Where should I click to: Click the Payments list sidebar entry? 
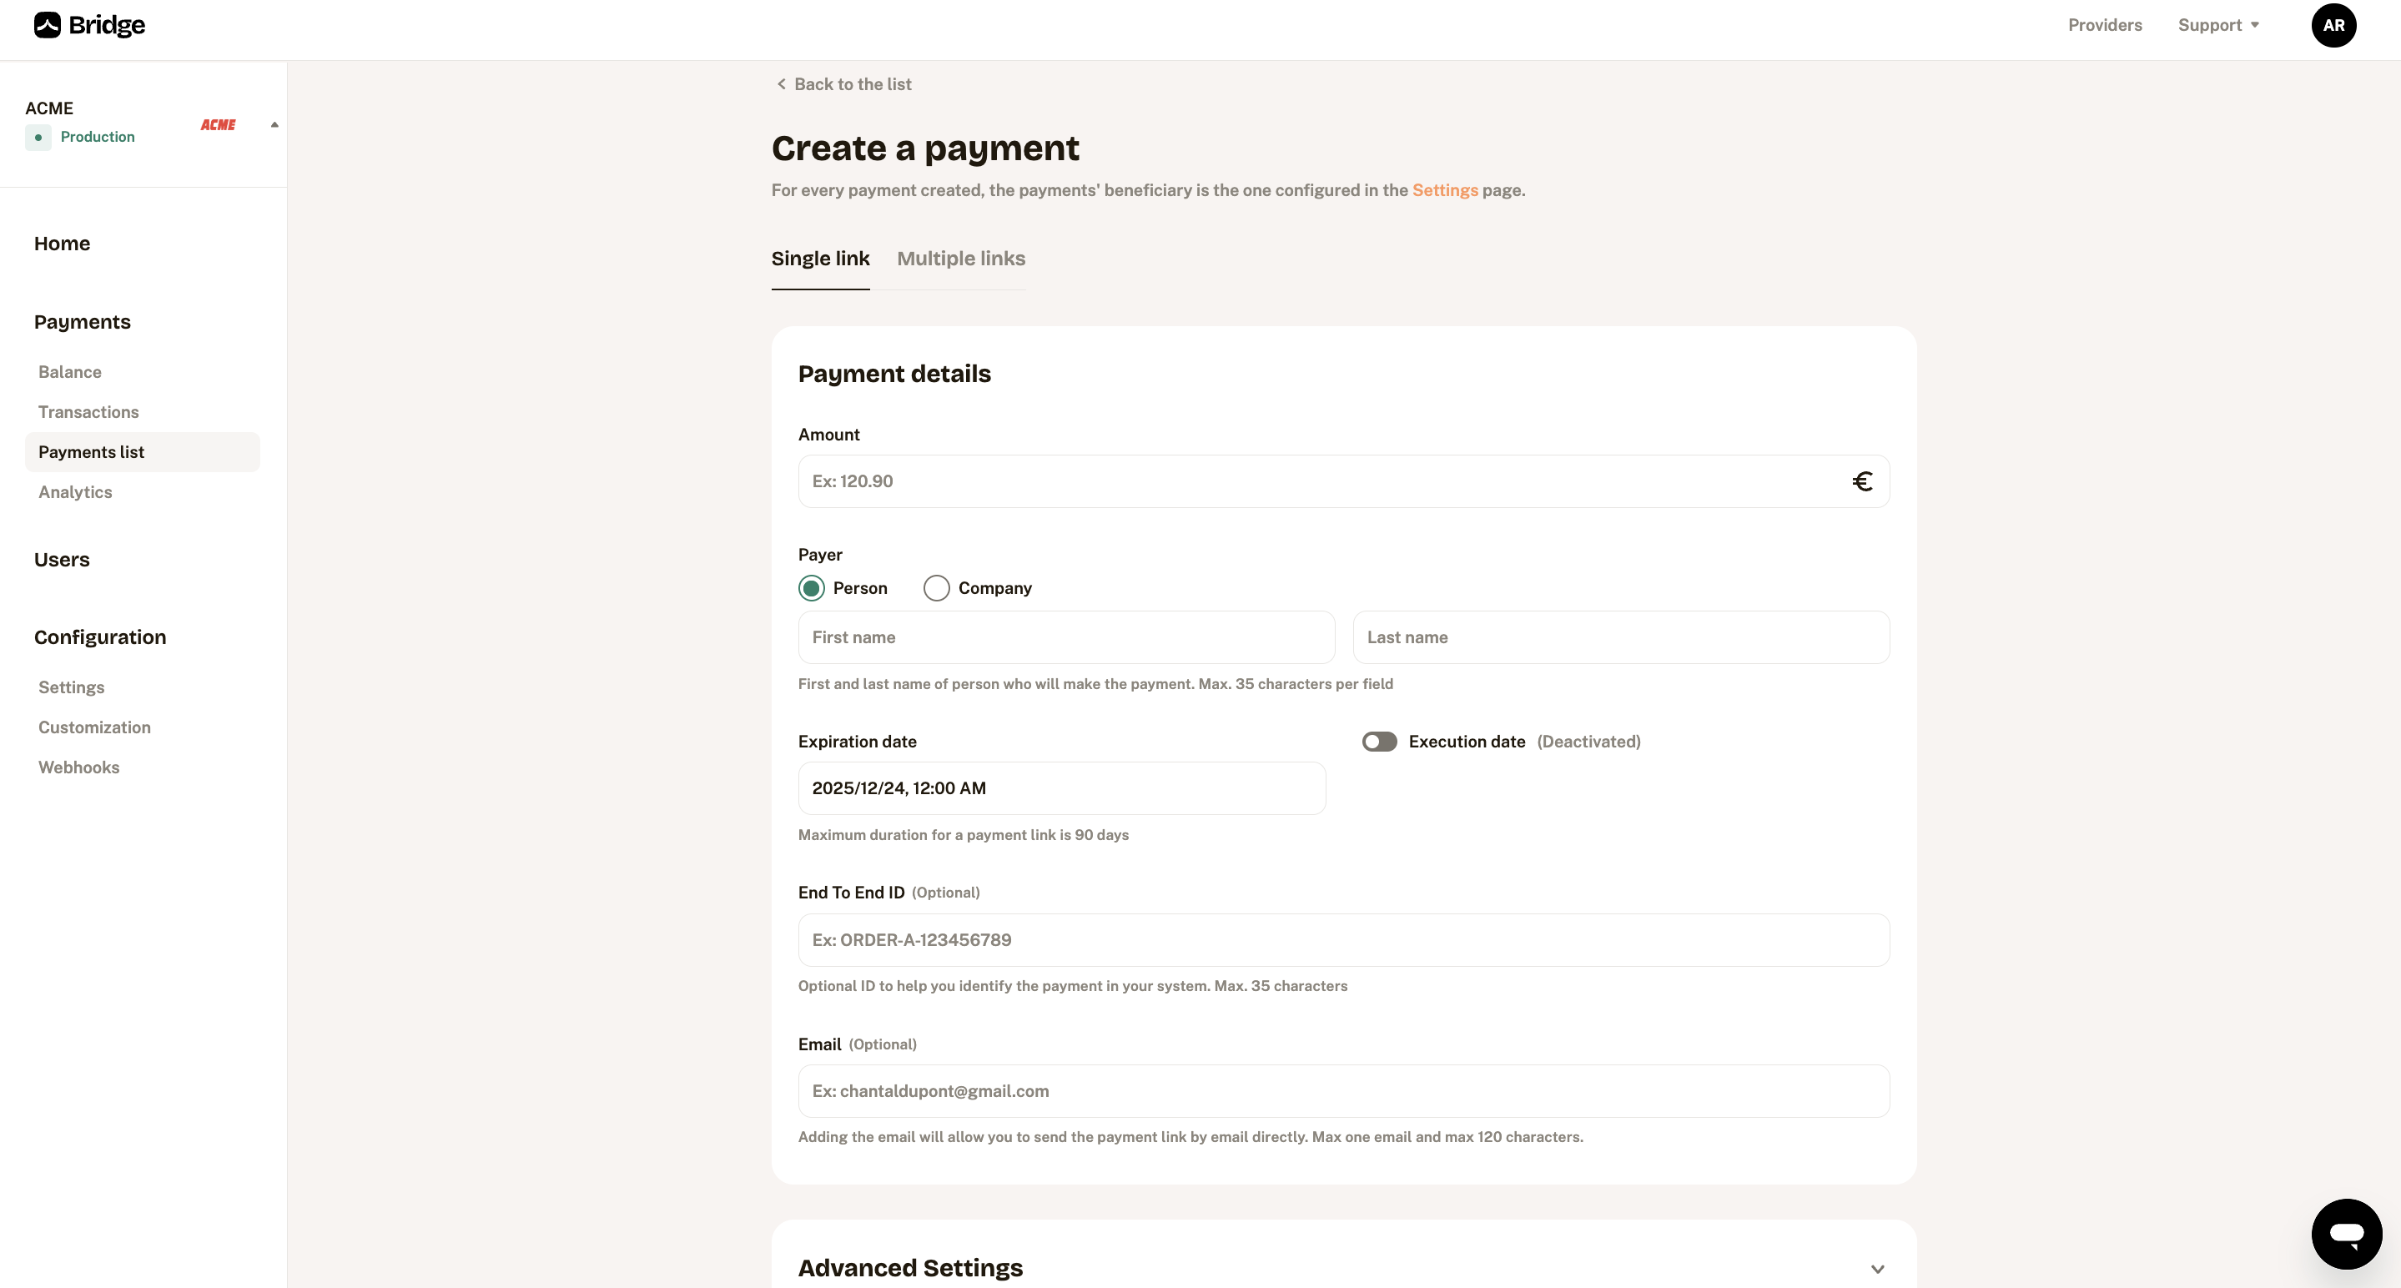tap(90, 451)
